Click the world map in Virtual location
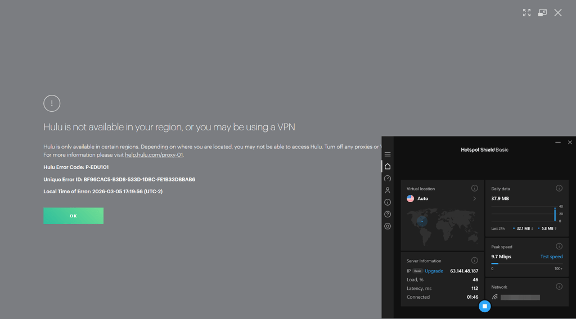 442,226
